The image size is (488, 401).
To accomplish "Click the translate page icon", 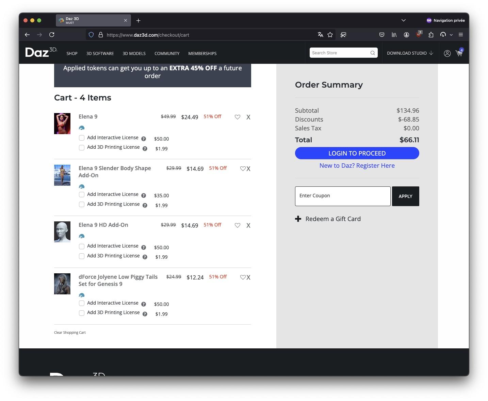I will tap(320, 35).
